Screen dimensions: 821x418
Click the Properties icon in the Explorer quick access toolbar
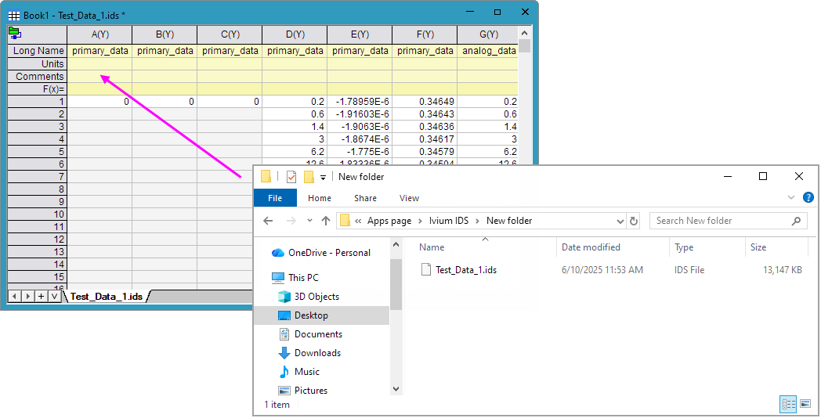(291, 177)
